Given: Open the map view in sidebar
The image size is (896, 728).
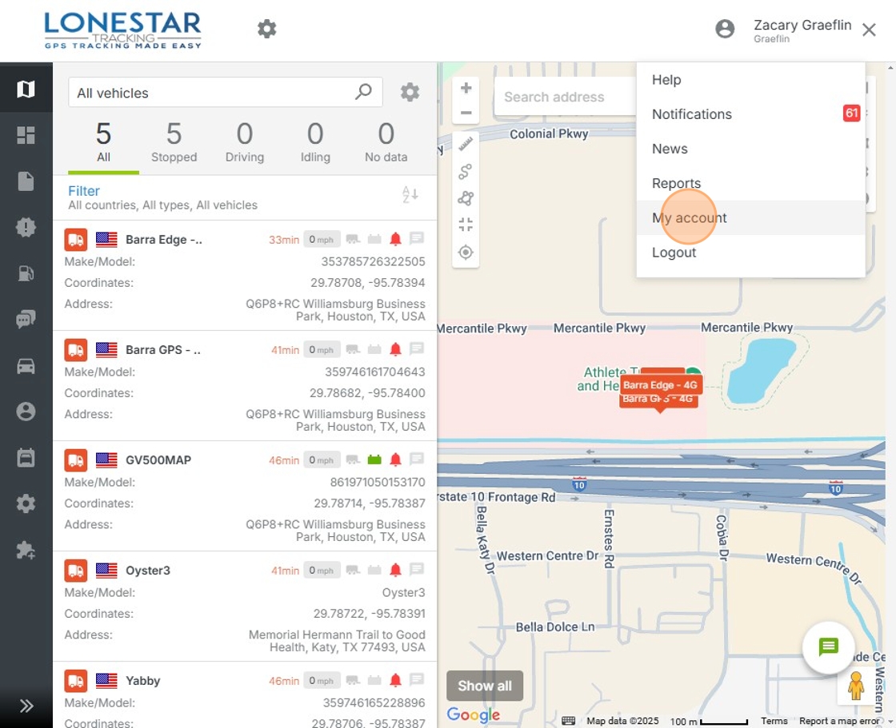Looking at the screenshot, I should [26, 89].
